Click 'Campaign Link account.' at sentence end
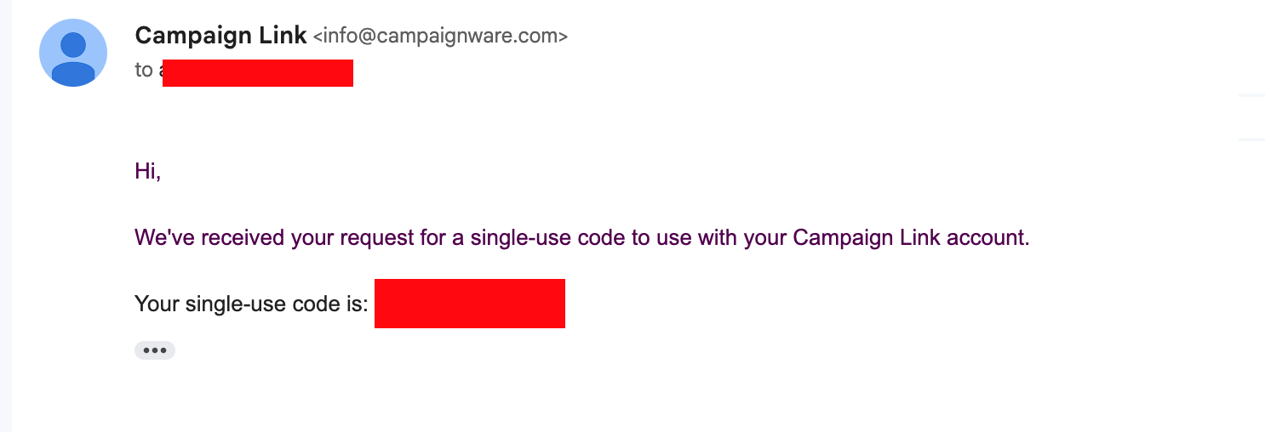The image size is (1265, 432). tap(911, 237)
